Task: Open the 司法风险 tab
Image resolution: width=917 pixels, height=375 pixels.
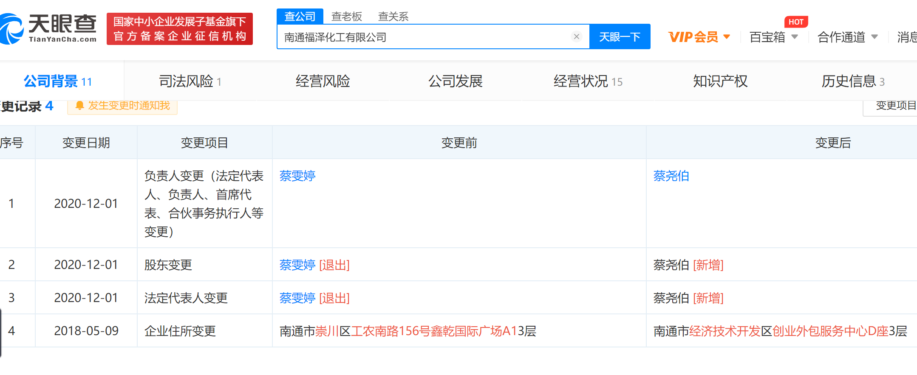Action: [190, 81]
